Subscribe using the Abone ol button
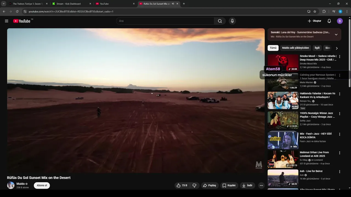This screenshot has height=197, width=351. 42,186
